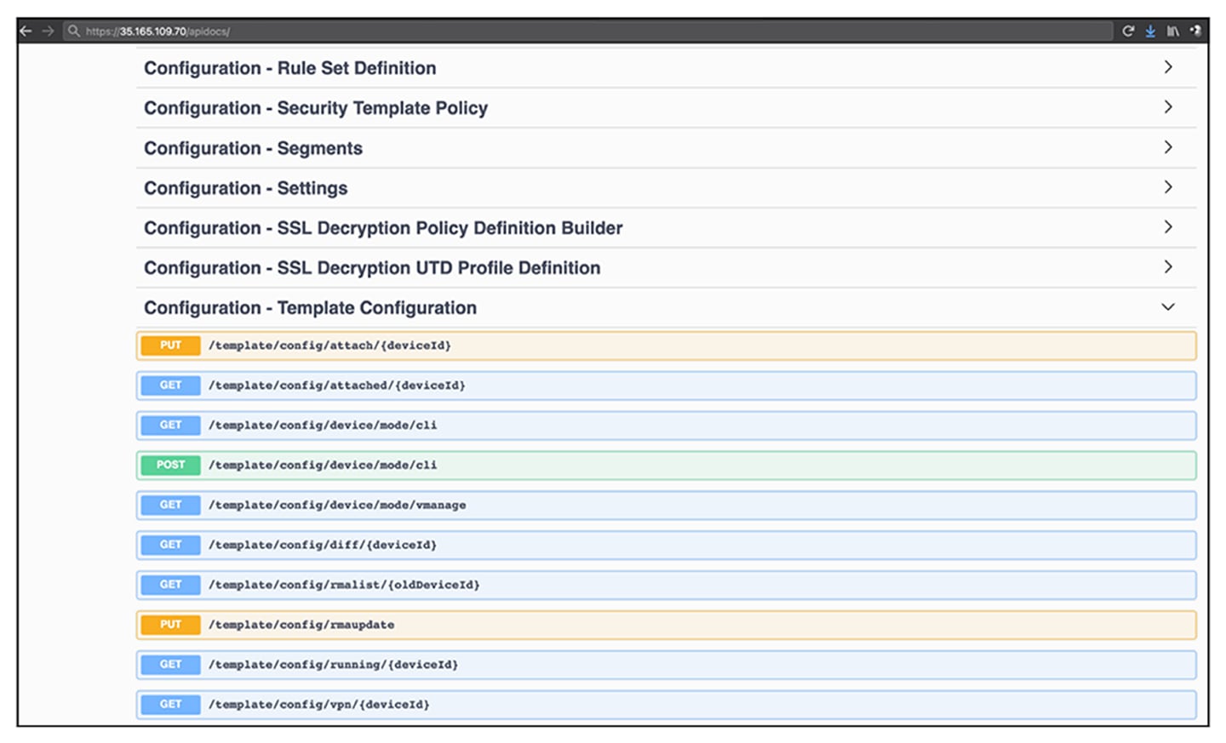Open the Configuration - Settings section heading
This screenshot has width=1226, height=743.
pyautogui.click(x=246, y=188)
